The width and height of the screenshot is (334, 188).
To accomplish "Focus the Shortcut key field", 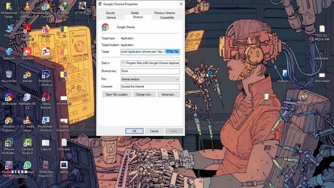I will pyautogui.click(x=150, y=71).
